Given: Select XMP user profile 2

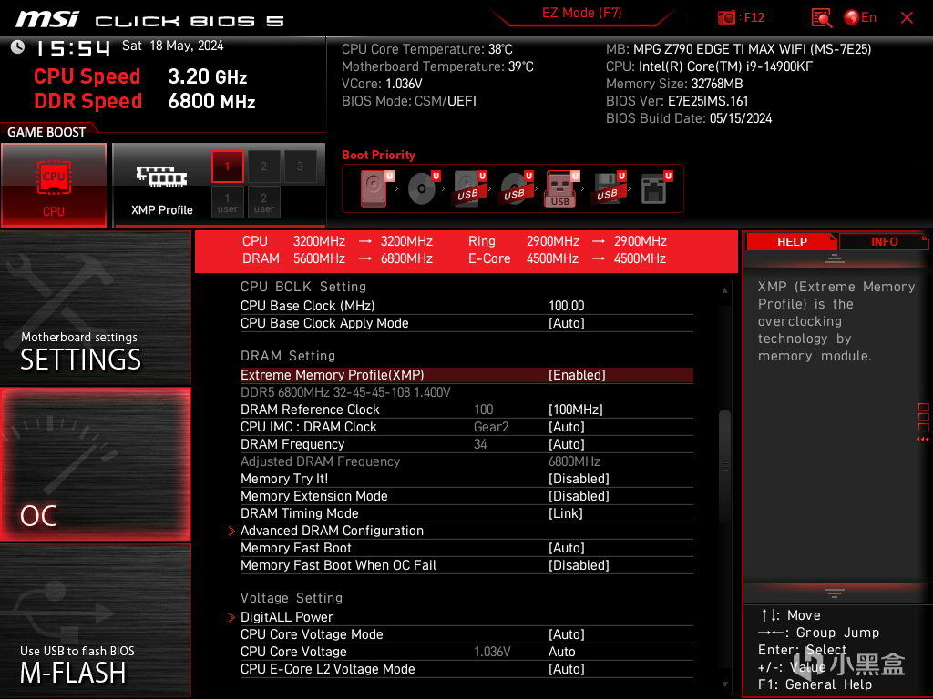Looking at the screenshot, I should [263, 202].
